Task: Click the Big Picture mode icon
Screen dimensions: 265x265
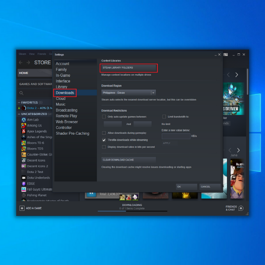Action: (x=226, y=55)
